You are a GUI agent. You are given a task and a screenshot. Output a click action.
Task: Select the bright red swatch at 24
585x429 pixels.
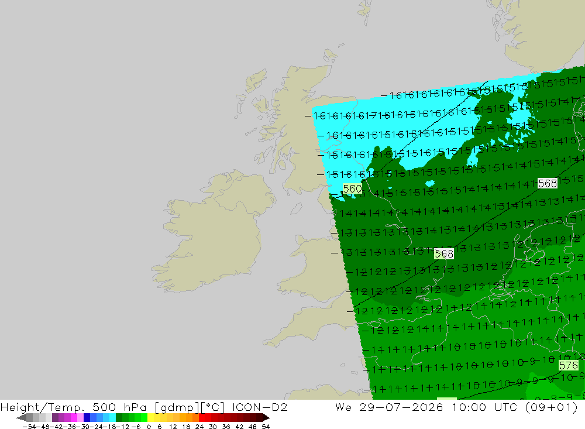pyautogui.click(x=202, y=418)
